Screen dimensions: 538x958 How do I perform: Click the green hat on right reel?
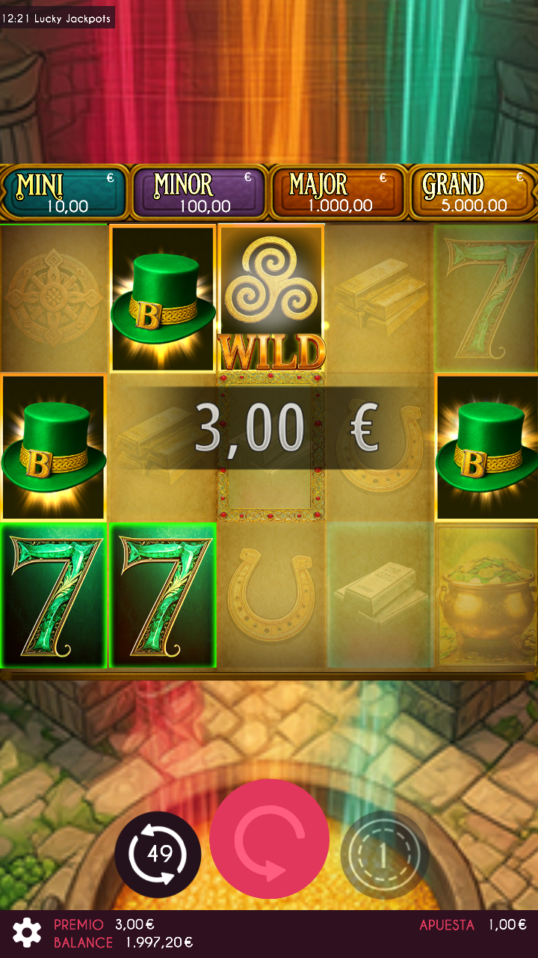pyautogui.click(x=487, y=448)
